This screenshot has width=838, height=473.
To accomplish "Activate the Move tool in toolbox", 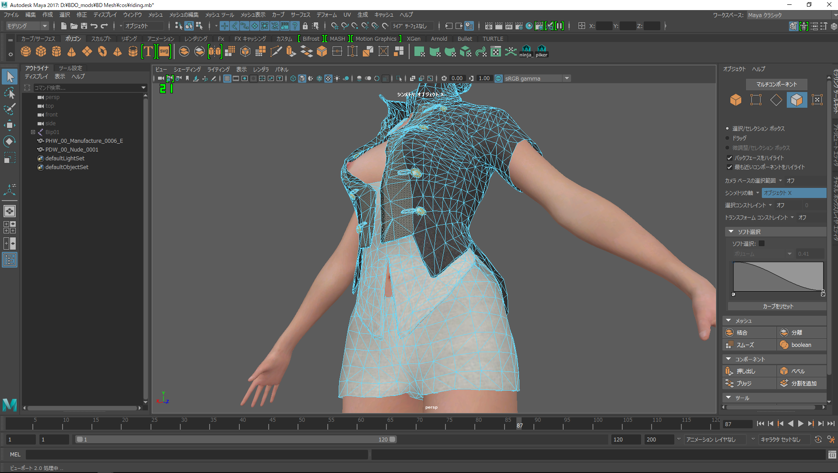I will tap(10, 126).
